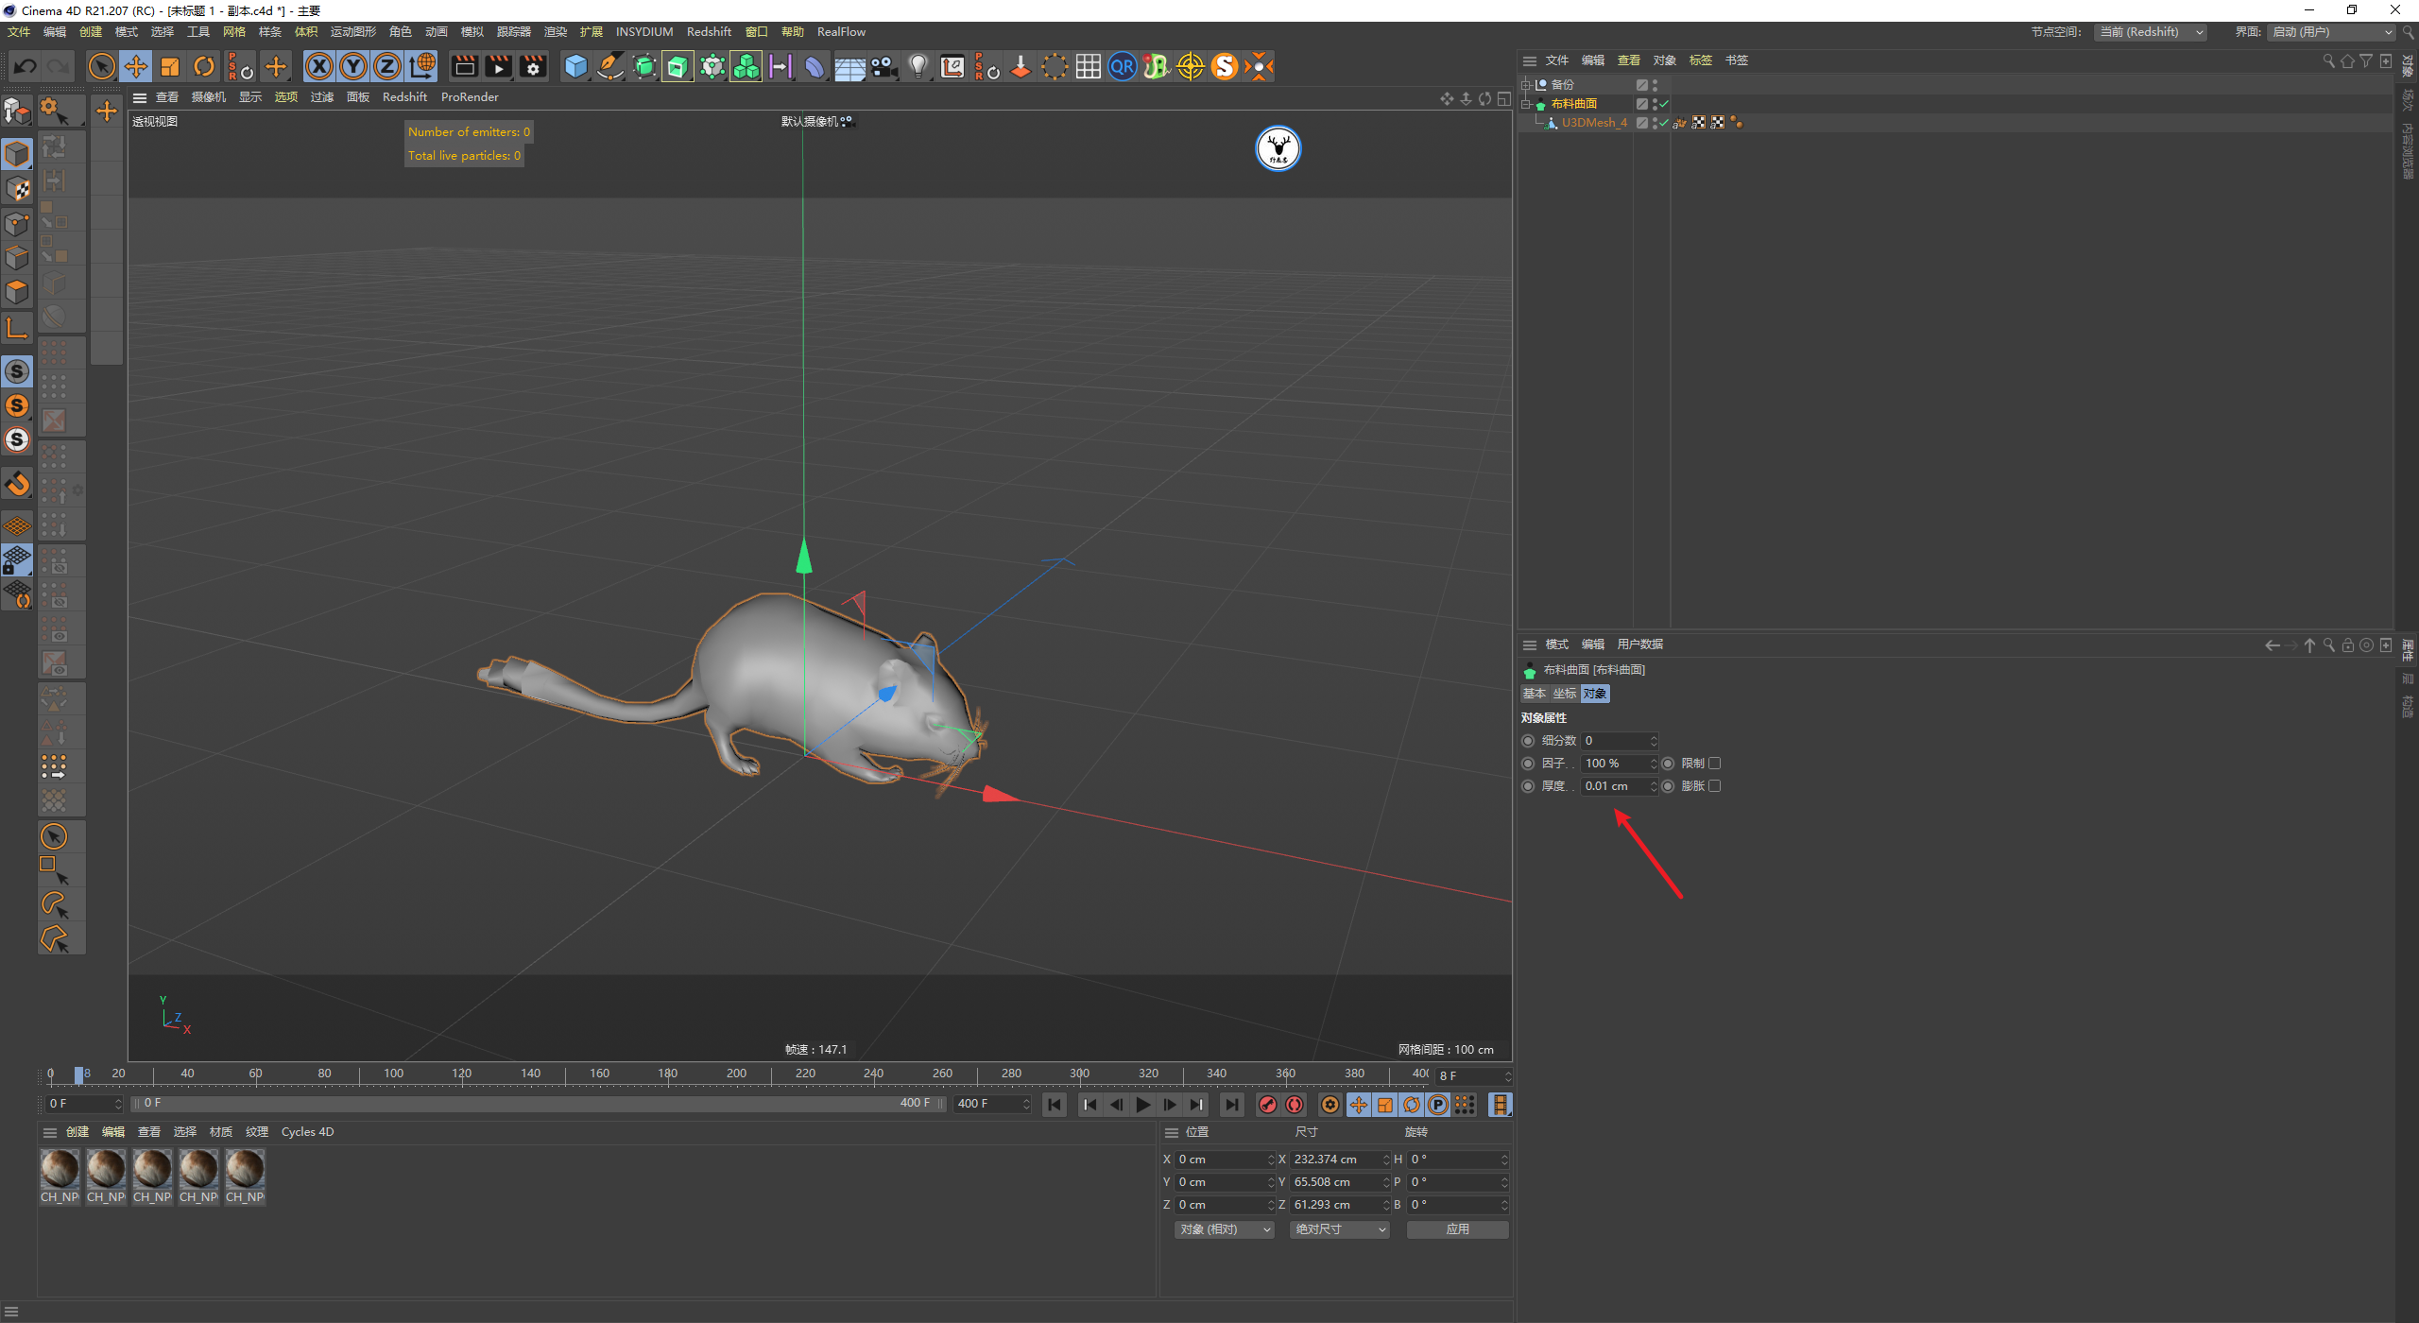Open the 运动图形 menu

click(352, 32)
